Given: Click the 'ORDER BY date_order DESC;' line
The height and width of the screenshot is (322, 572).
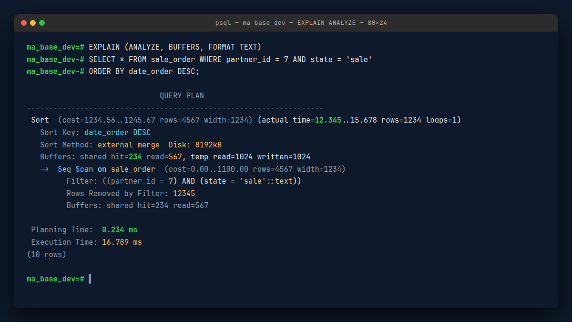Looking at the screenshot, I should (144, 72).
